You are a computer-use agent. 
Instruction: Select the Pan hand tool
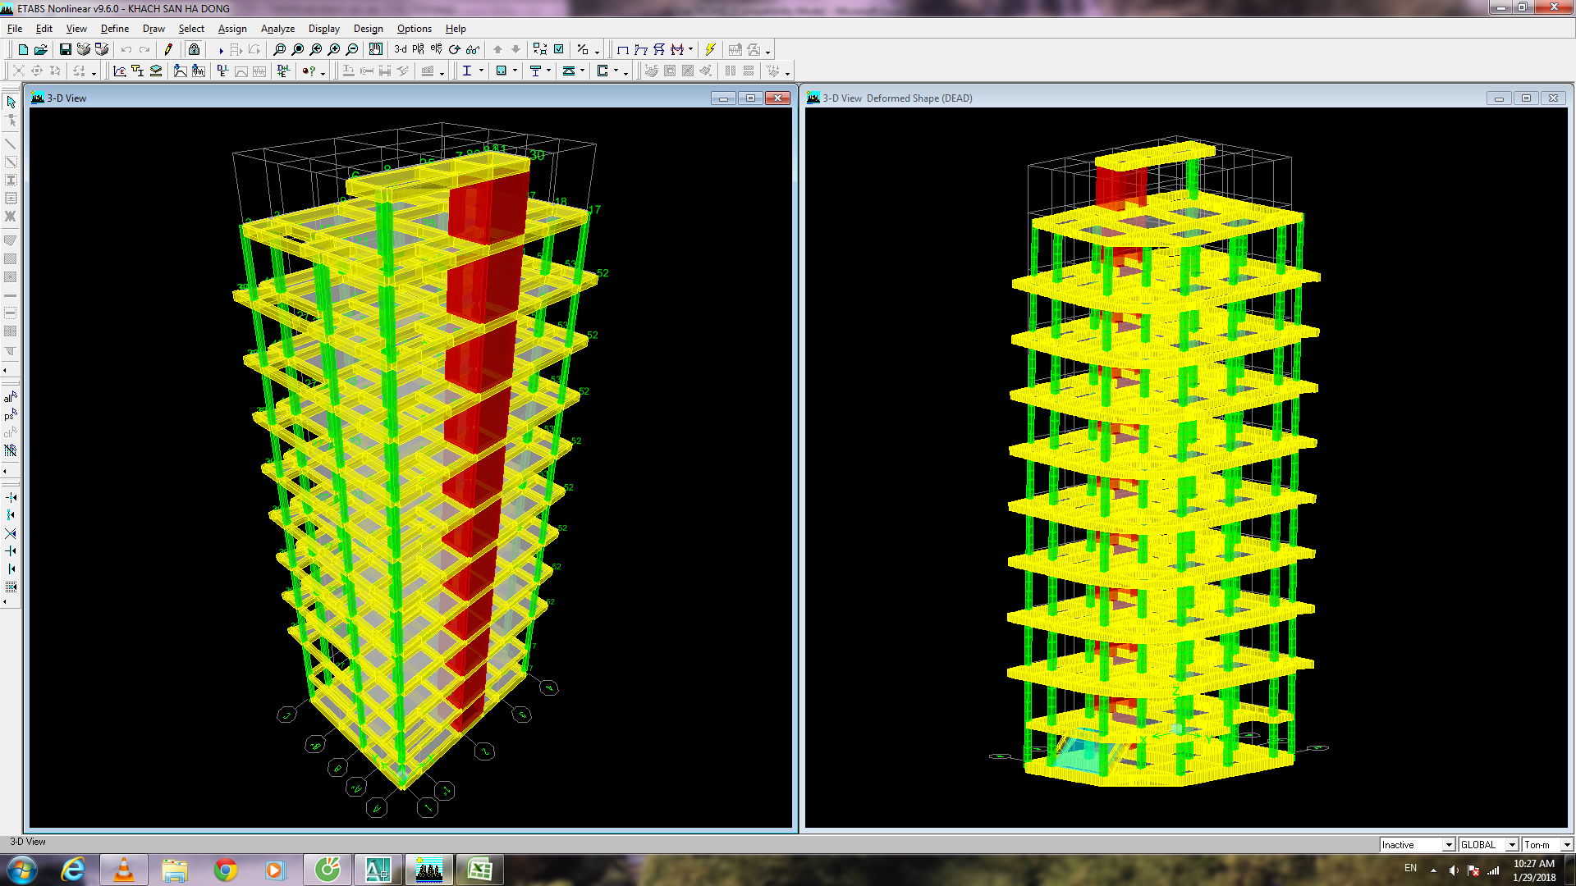[375, 50]
